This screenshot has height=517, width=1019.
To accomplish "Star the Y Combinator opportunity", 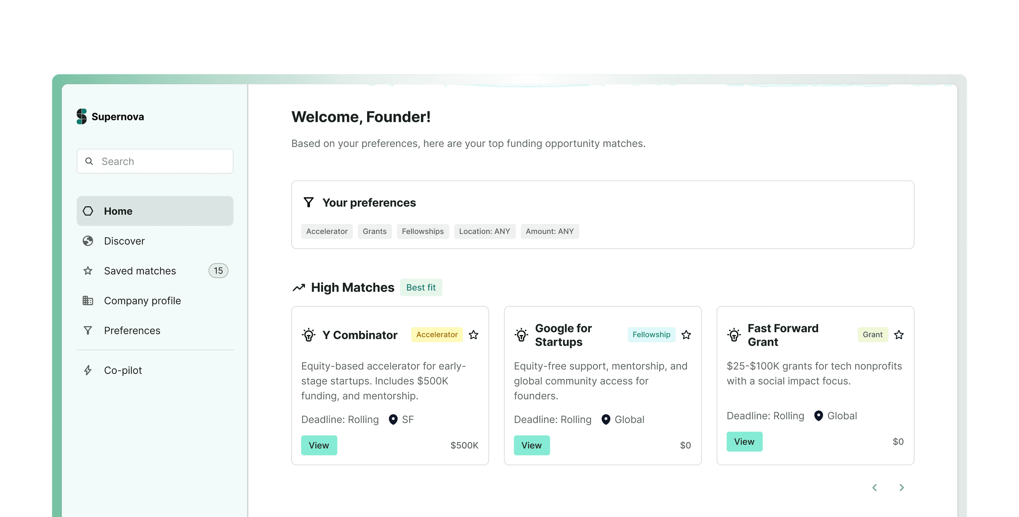I will [473, 335].
